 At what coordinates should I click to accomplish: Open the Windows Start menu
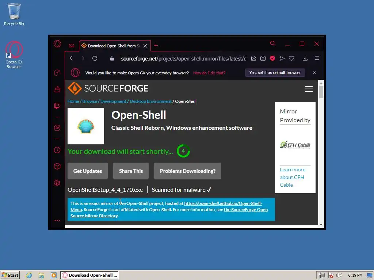click(10, 275)
